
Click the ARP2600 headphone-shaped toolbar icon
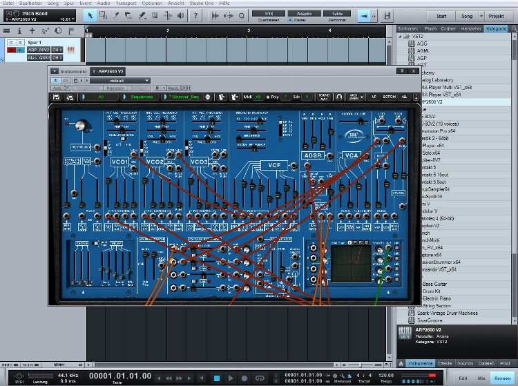coord(339,97)
